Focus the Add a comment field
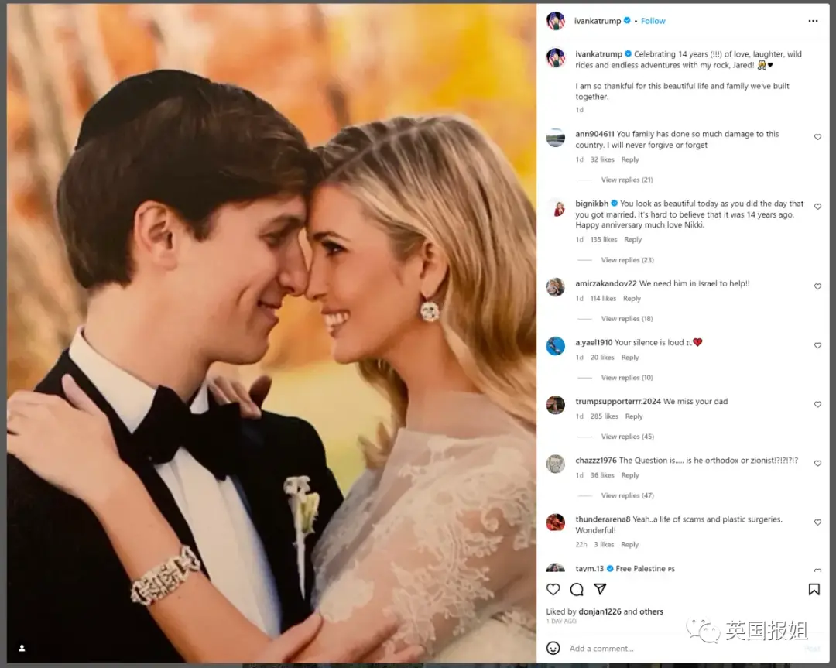836x668 pixels. click(x=666, y=648)
